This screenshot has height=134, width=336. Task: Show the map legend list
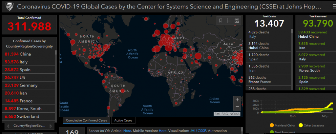[229, 21]
